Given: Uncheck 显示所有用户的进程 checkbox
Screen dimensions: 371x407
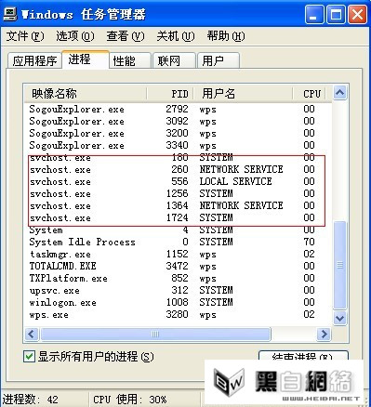Looking at the screenshot, I should tap(29, 357).
